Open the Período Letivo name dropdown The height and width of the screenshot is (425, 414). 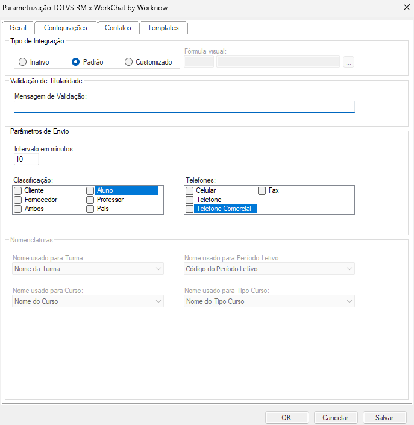point(269,269)
